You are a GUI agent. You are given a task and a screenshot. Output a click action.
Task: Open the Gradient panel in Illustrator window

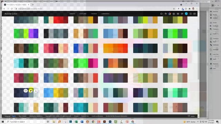pyautogui.click(x=214, y=26)
